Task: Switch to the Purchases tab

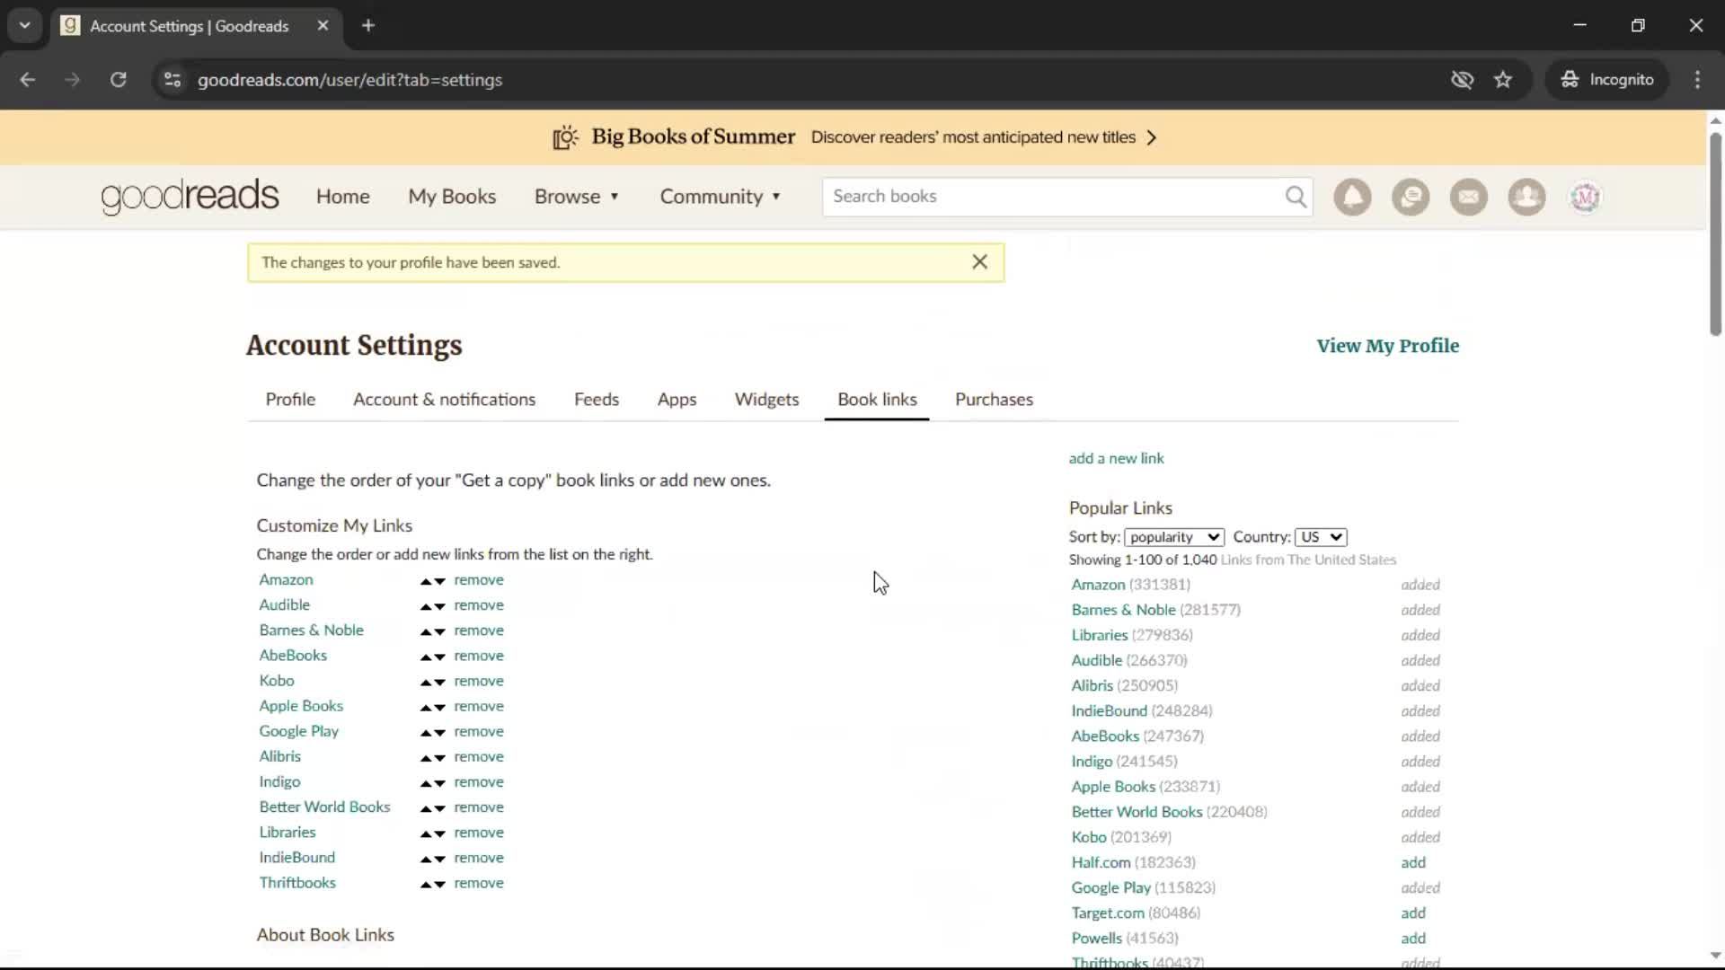Action: (994, 399)
